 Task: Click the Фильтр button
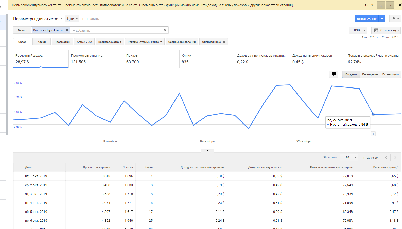pyautogui.click(x=22, y=30)
